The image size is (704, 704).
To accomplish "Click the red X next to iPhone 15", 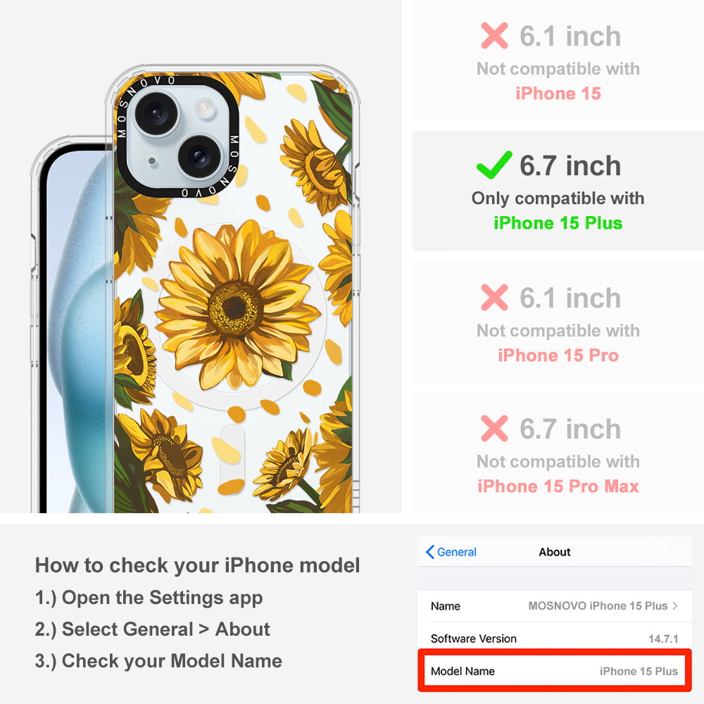I will (x=494, y=35).
